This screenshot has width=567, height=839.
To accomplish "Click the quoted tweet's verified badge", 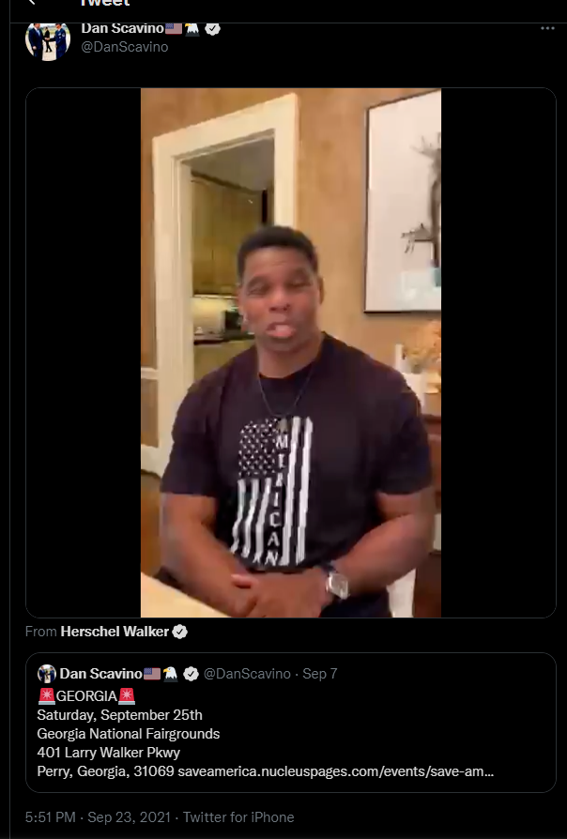I will point(192,674).
